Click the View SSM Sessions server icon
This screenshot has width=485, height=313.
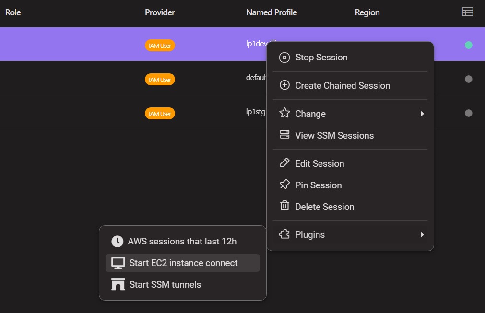click(x=284, y=134)
